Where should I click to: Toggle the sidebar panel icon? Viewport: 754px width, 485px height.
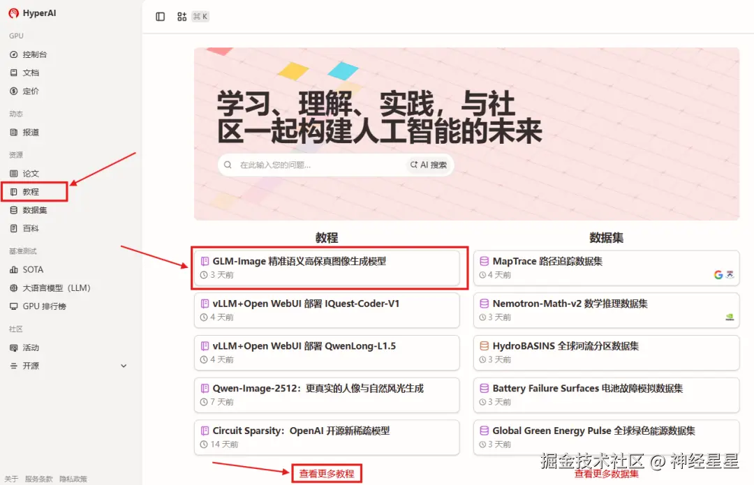(x=160, y=16)
